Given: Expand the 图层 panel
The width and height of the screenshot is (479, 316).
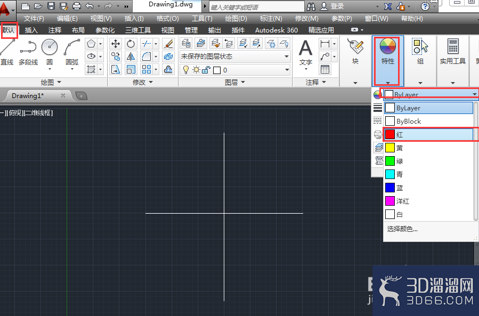Looking at the screenshot, I should pyautogui.click(x=235, y=82).
